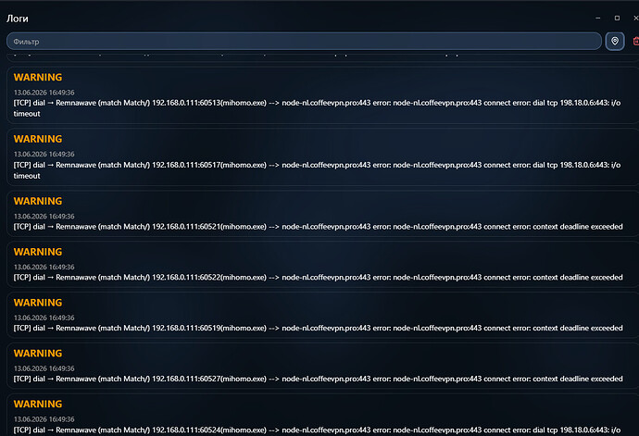Viewport: 639px width, 436px height.
Task: Select WARNING heading of port 60524 entry
Action: click(x=38, y=404)
